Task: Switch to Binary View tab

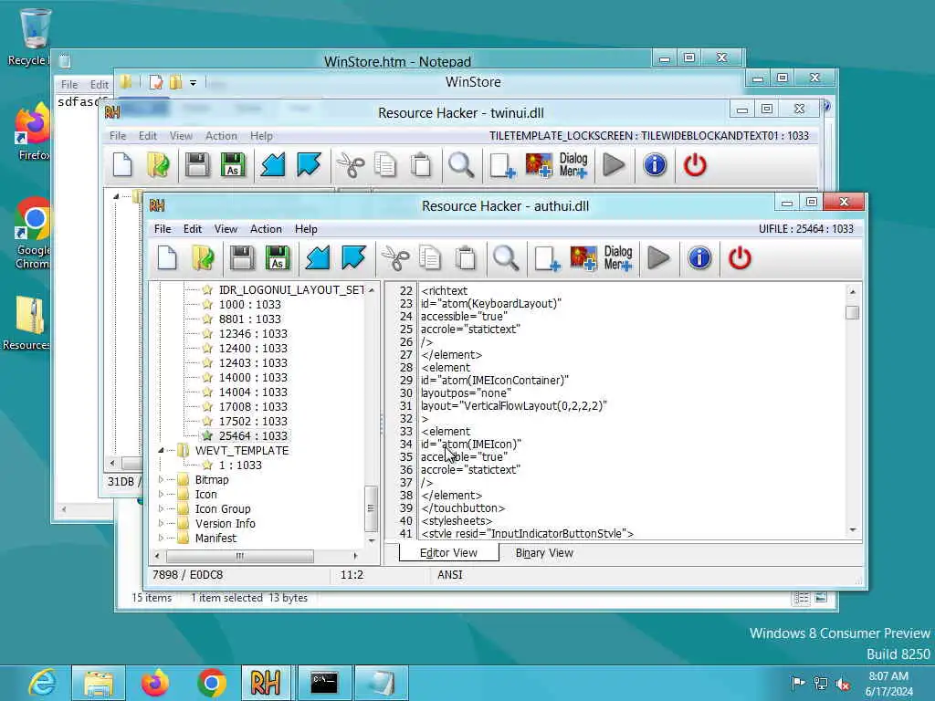Action: pyautogui.click(x=544, y=553)
